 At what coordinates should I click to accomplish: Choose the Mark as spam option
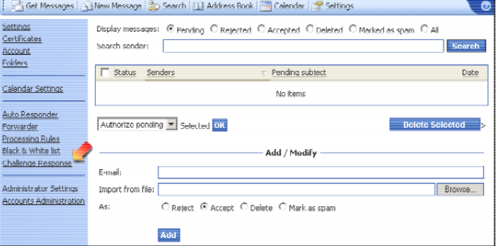click(x=283, y=207)
